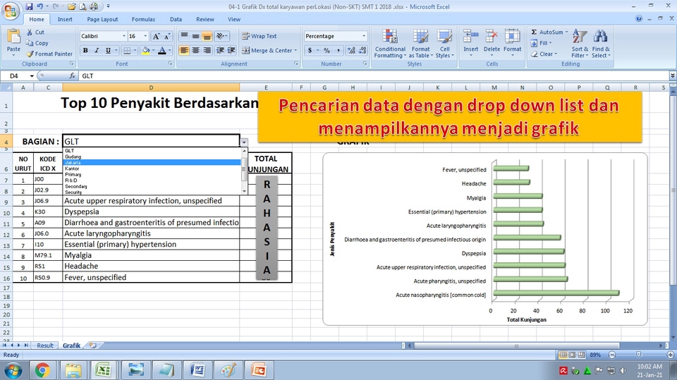Apply the font color
This screenshot has height=380, width=677.
coord(162,51)
